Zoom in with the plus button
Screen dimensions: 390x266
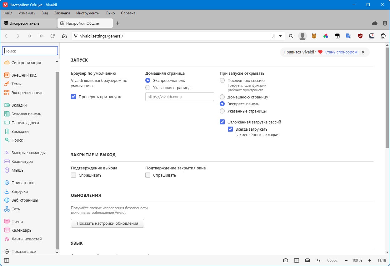[x=370, y=260]
